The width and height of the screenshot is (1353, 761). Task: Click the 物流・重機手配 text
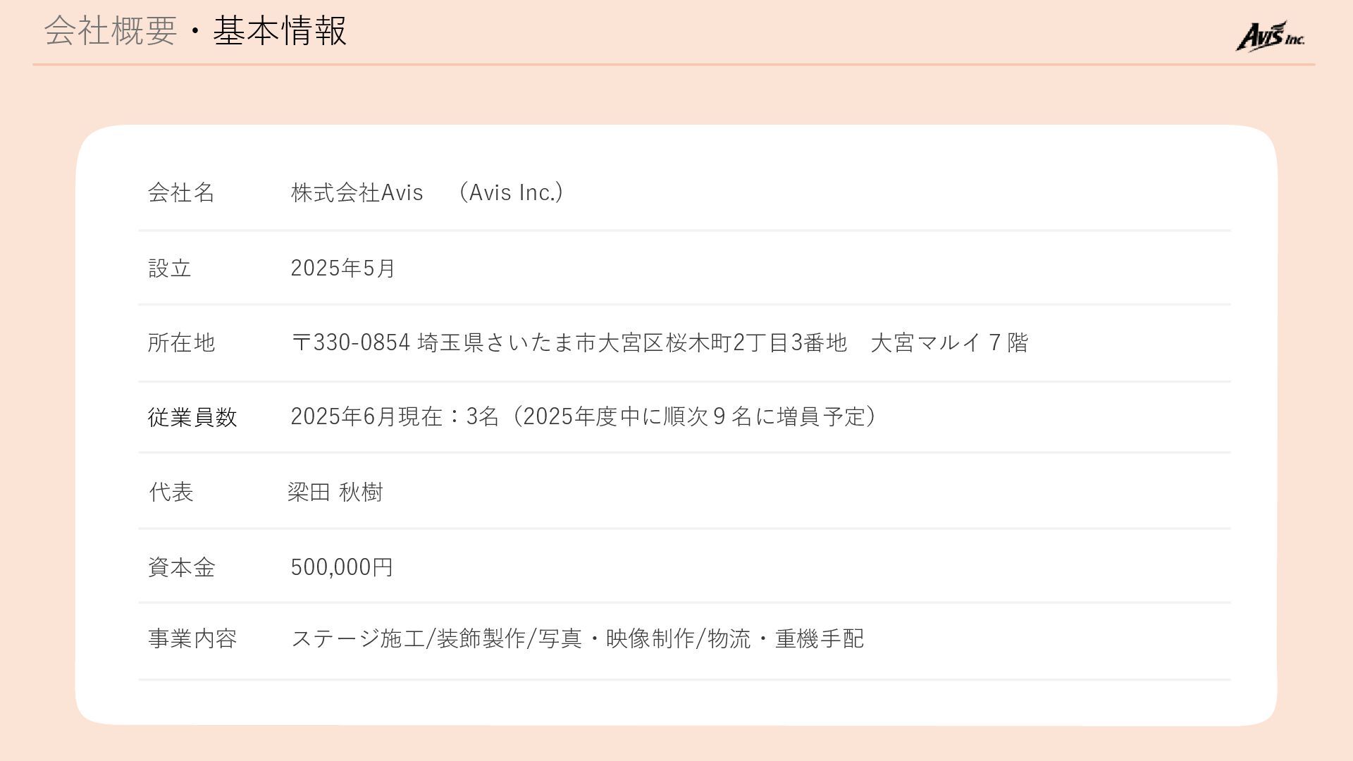tap(786, 639)
